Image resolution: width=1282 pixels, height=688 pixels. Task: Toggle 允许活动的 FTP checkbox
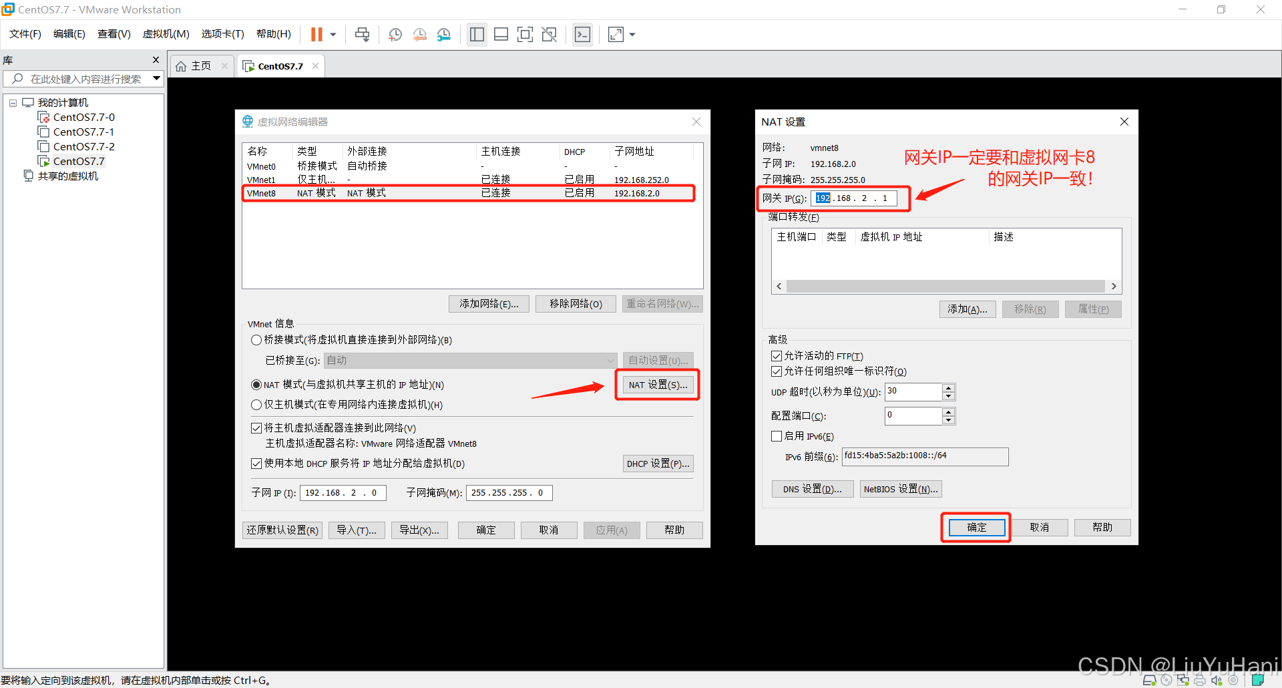coord(777,356)
